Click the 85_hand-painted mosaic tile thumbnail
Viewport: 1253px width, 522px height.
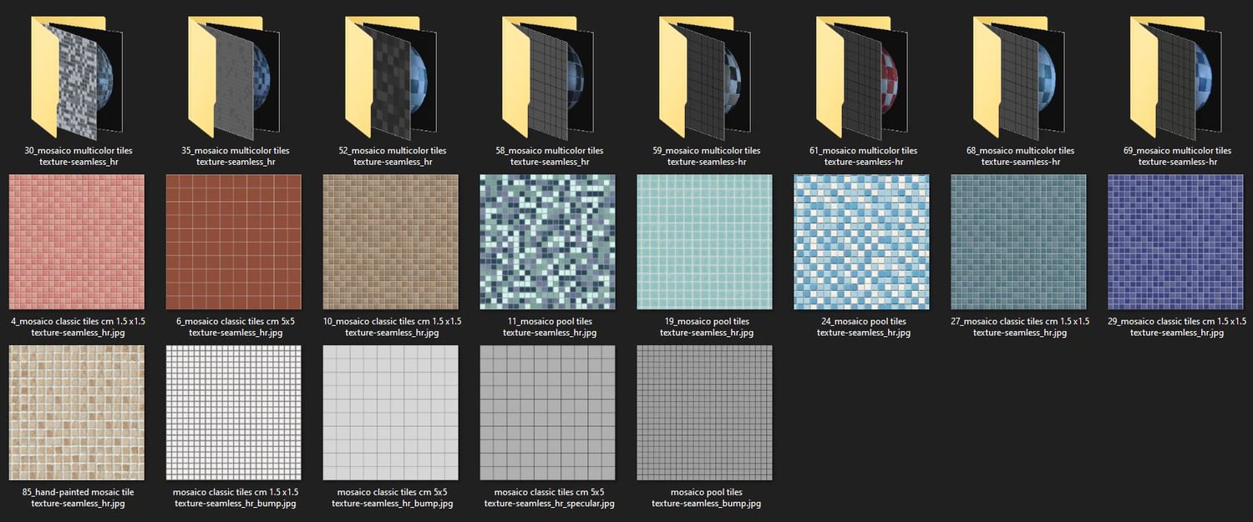tap(77, 413)
